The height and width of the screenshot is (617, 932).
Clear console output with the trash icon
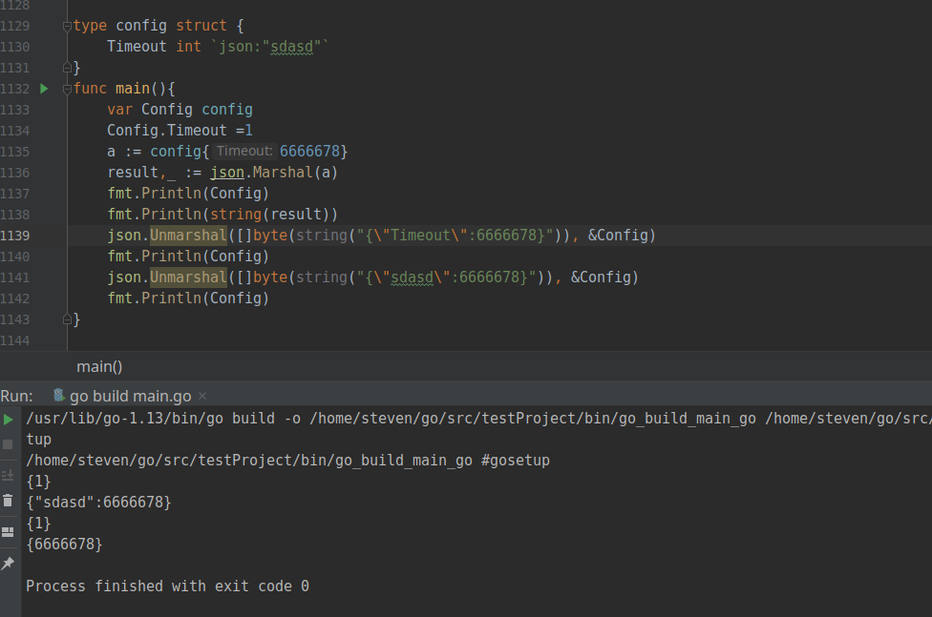(x=8, y=502)
